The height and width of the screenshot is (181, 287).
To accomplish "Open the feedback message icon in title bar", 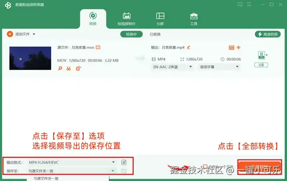I will click(240, 4).
